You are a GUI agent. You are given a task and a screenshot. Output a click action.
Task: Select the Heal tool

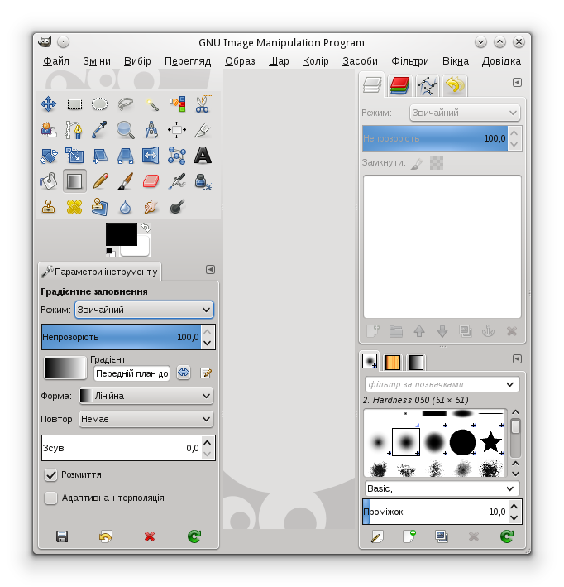pos(74,207)
